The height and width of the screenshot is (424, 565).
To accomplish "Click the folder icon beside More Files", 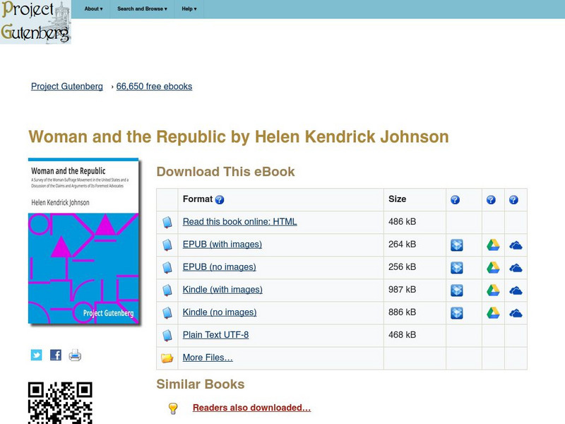I will [166, 358].
